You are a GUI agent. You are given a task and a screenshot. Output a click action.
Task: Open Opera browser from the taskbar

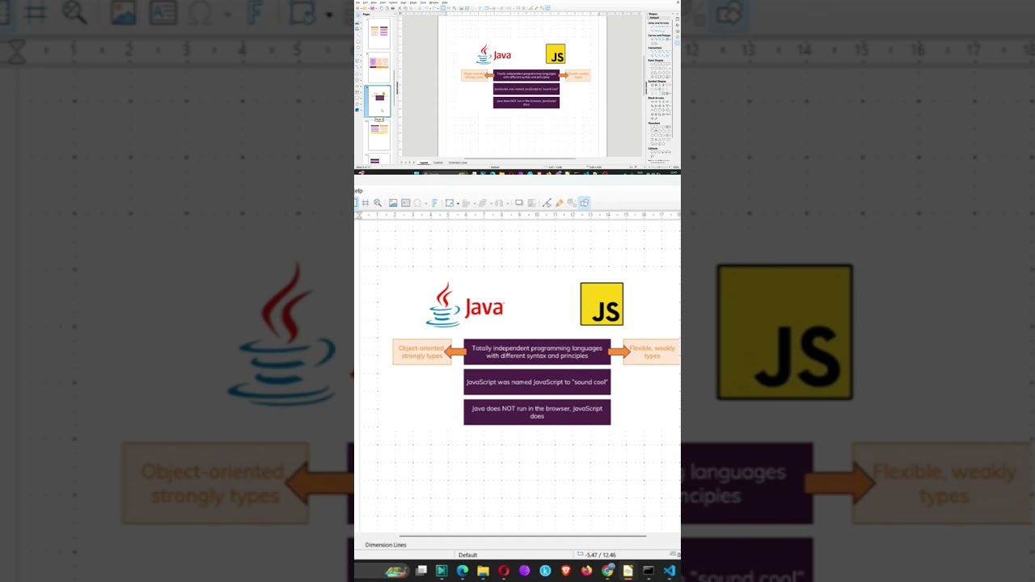point(504,571)
